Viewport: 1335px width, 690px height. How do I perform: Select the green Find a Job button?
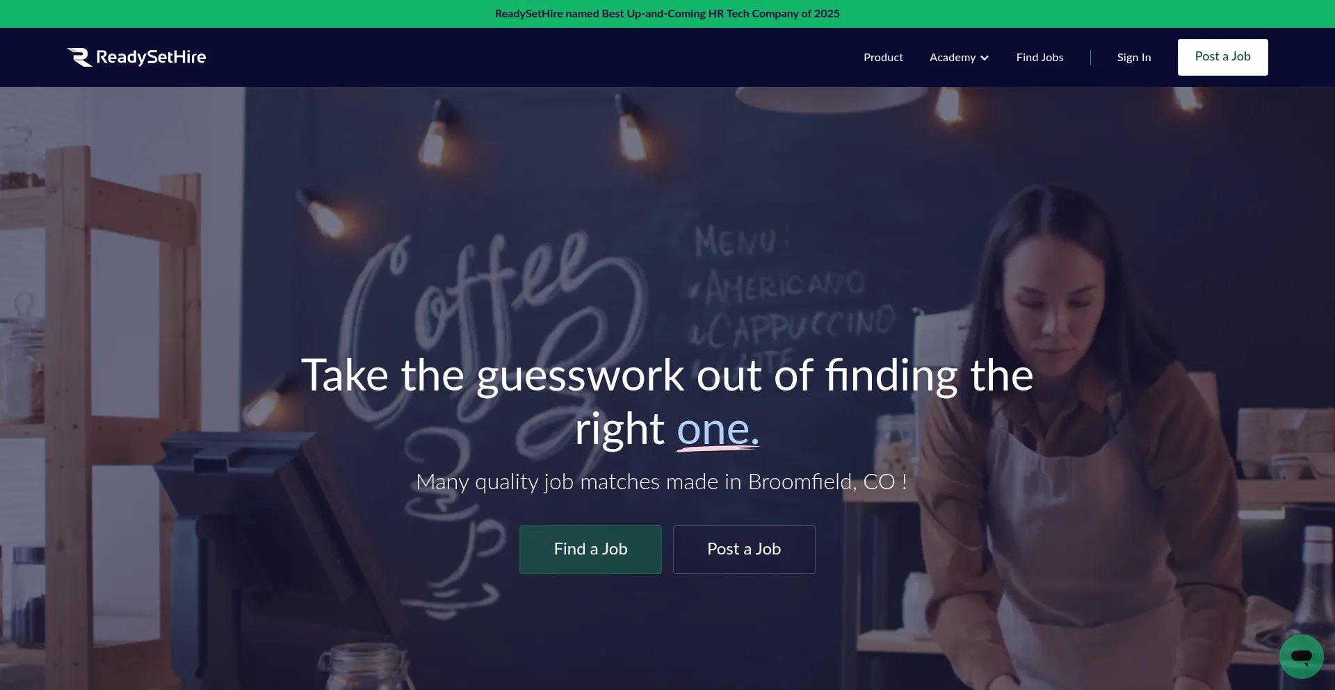590,549
